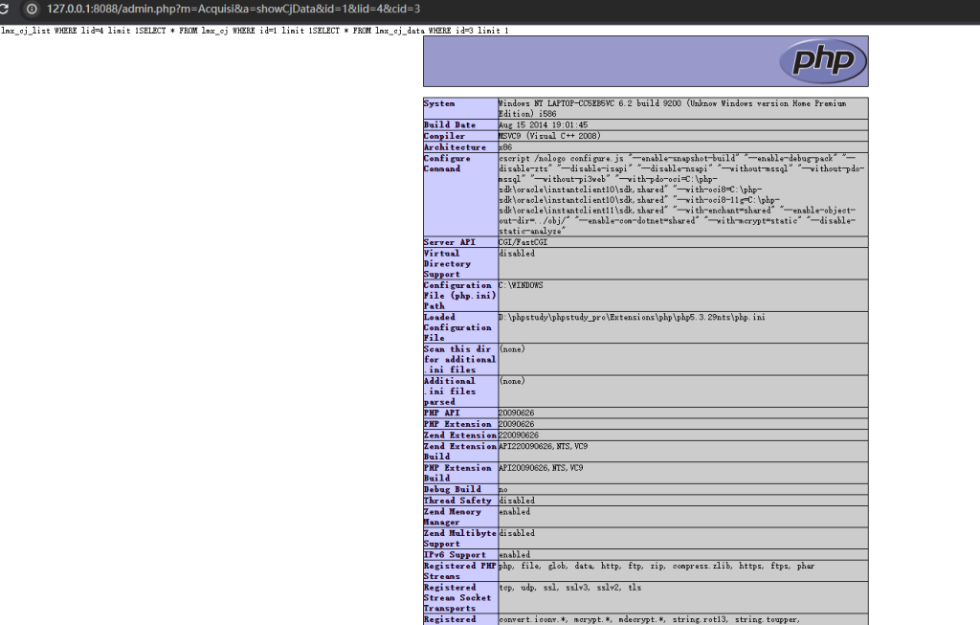Click the Architecture value x86
Image resolution: width=980 pixels, height=625 pixels.
tap(506, 147)
